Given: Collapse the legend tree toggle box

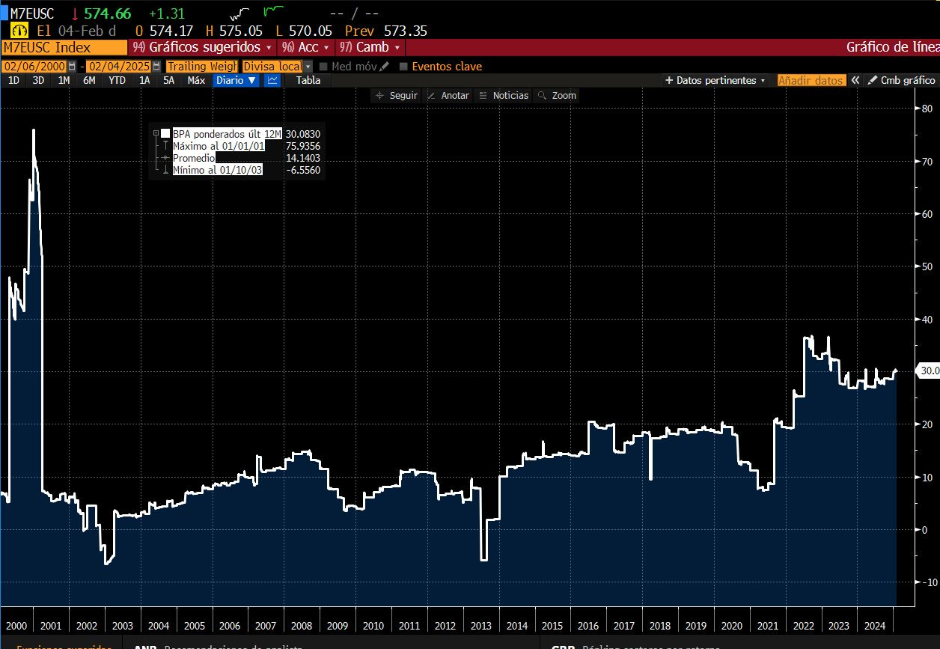Looking at the screenshot, I should point(156,133).
